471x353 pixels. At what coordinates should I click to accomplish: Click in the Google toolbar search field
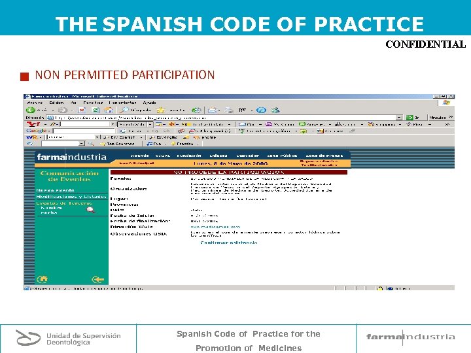point(84,131)
